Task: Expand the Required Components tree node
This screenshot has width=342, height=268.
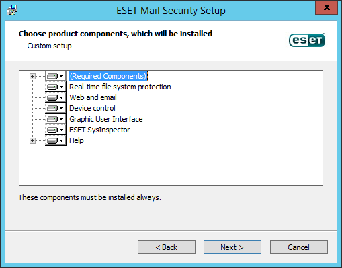Action: pos(32,76)
